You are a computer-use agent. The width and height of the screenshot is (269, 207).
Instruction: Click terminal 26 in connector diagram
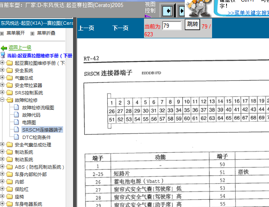coord(112,111)
